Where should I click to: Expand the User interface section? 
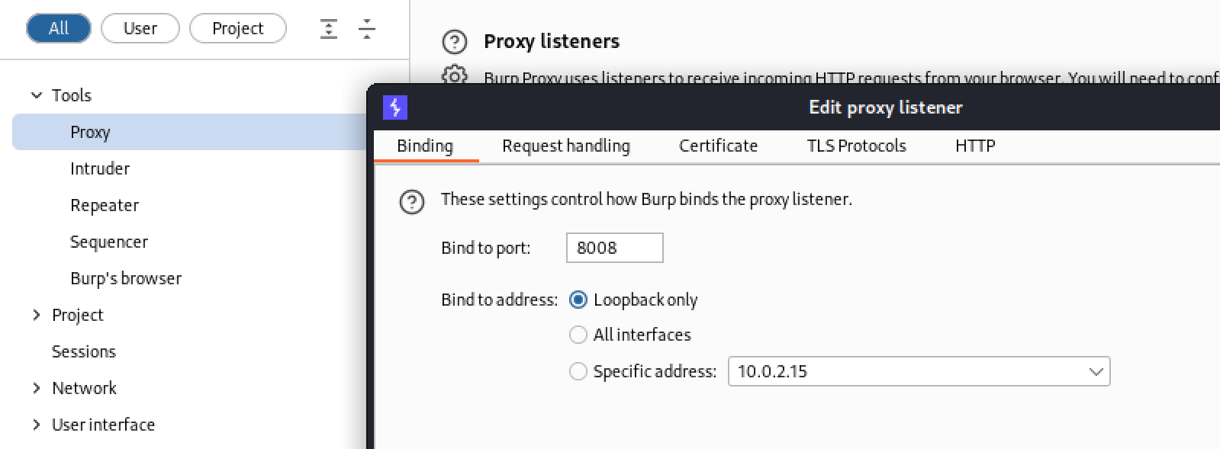pyautogui.click(x=36, y=425)
